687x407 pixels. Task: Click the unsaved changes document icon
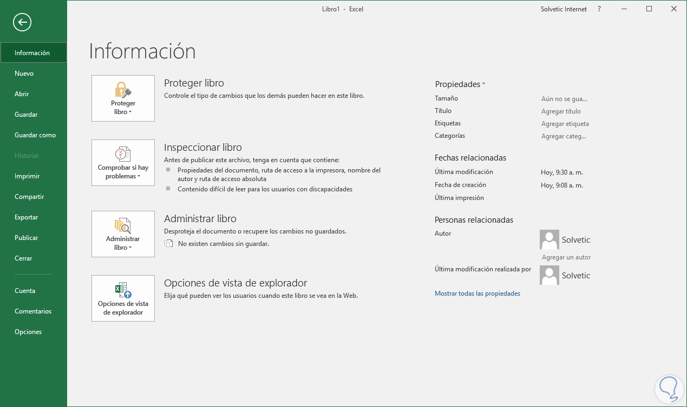pos(168,244)
